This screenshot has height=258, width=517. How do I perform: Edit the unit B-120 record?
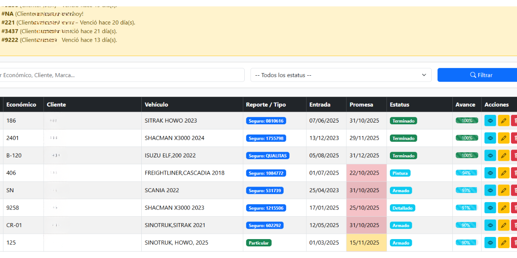pos(504,155)
